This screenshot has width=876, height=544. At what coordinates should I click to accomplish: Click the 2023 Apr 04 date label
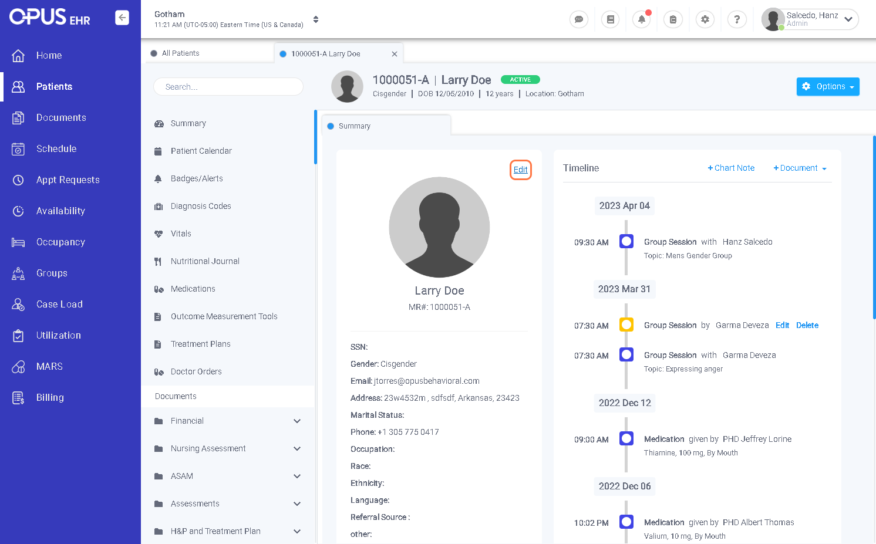coord(624,205)
